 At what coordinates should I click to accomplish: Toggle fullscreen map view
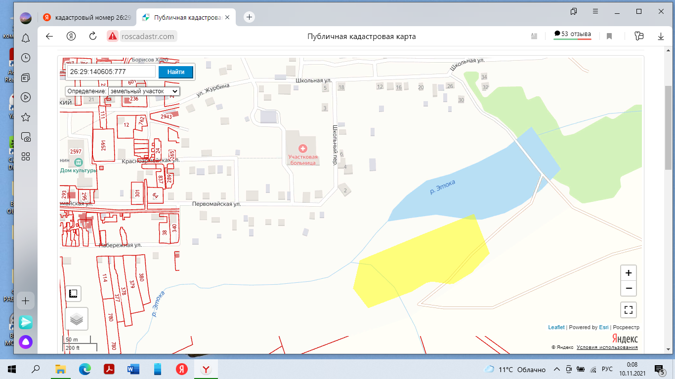(x=628, y=310)
